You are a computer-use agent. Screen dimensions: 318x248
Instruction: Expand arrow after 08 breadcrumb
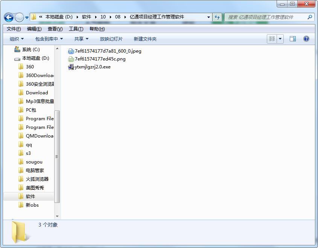coord(125,17)
